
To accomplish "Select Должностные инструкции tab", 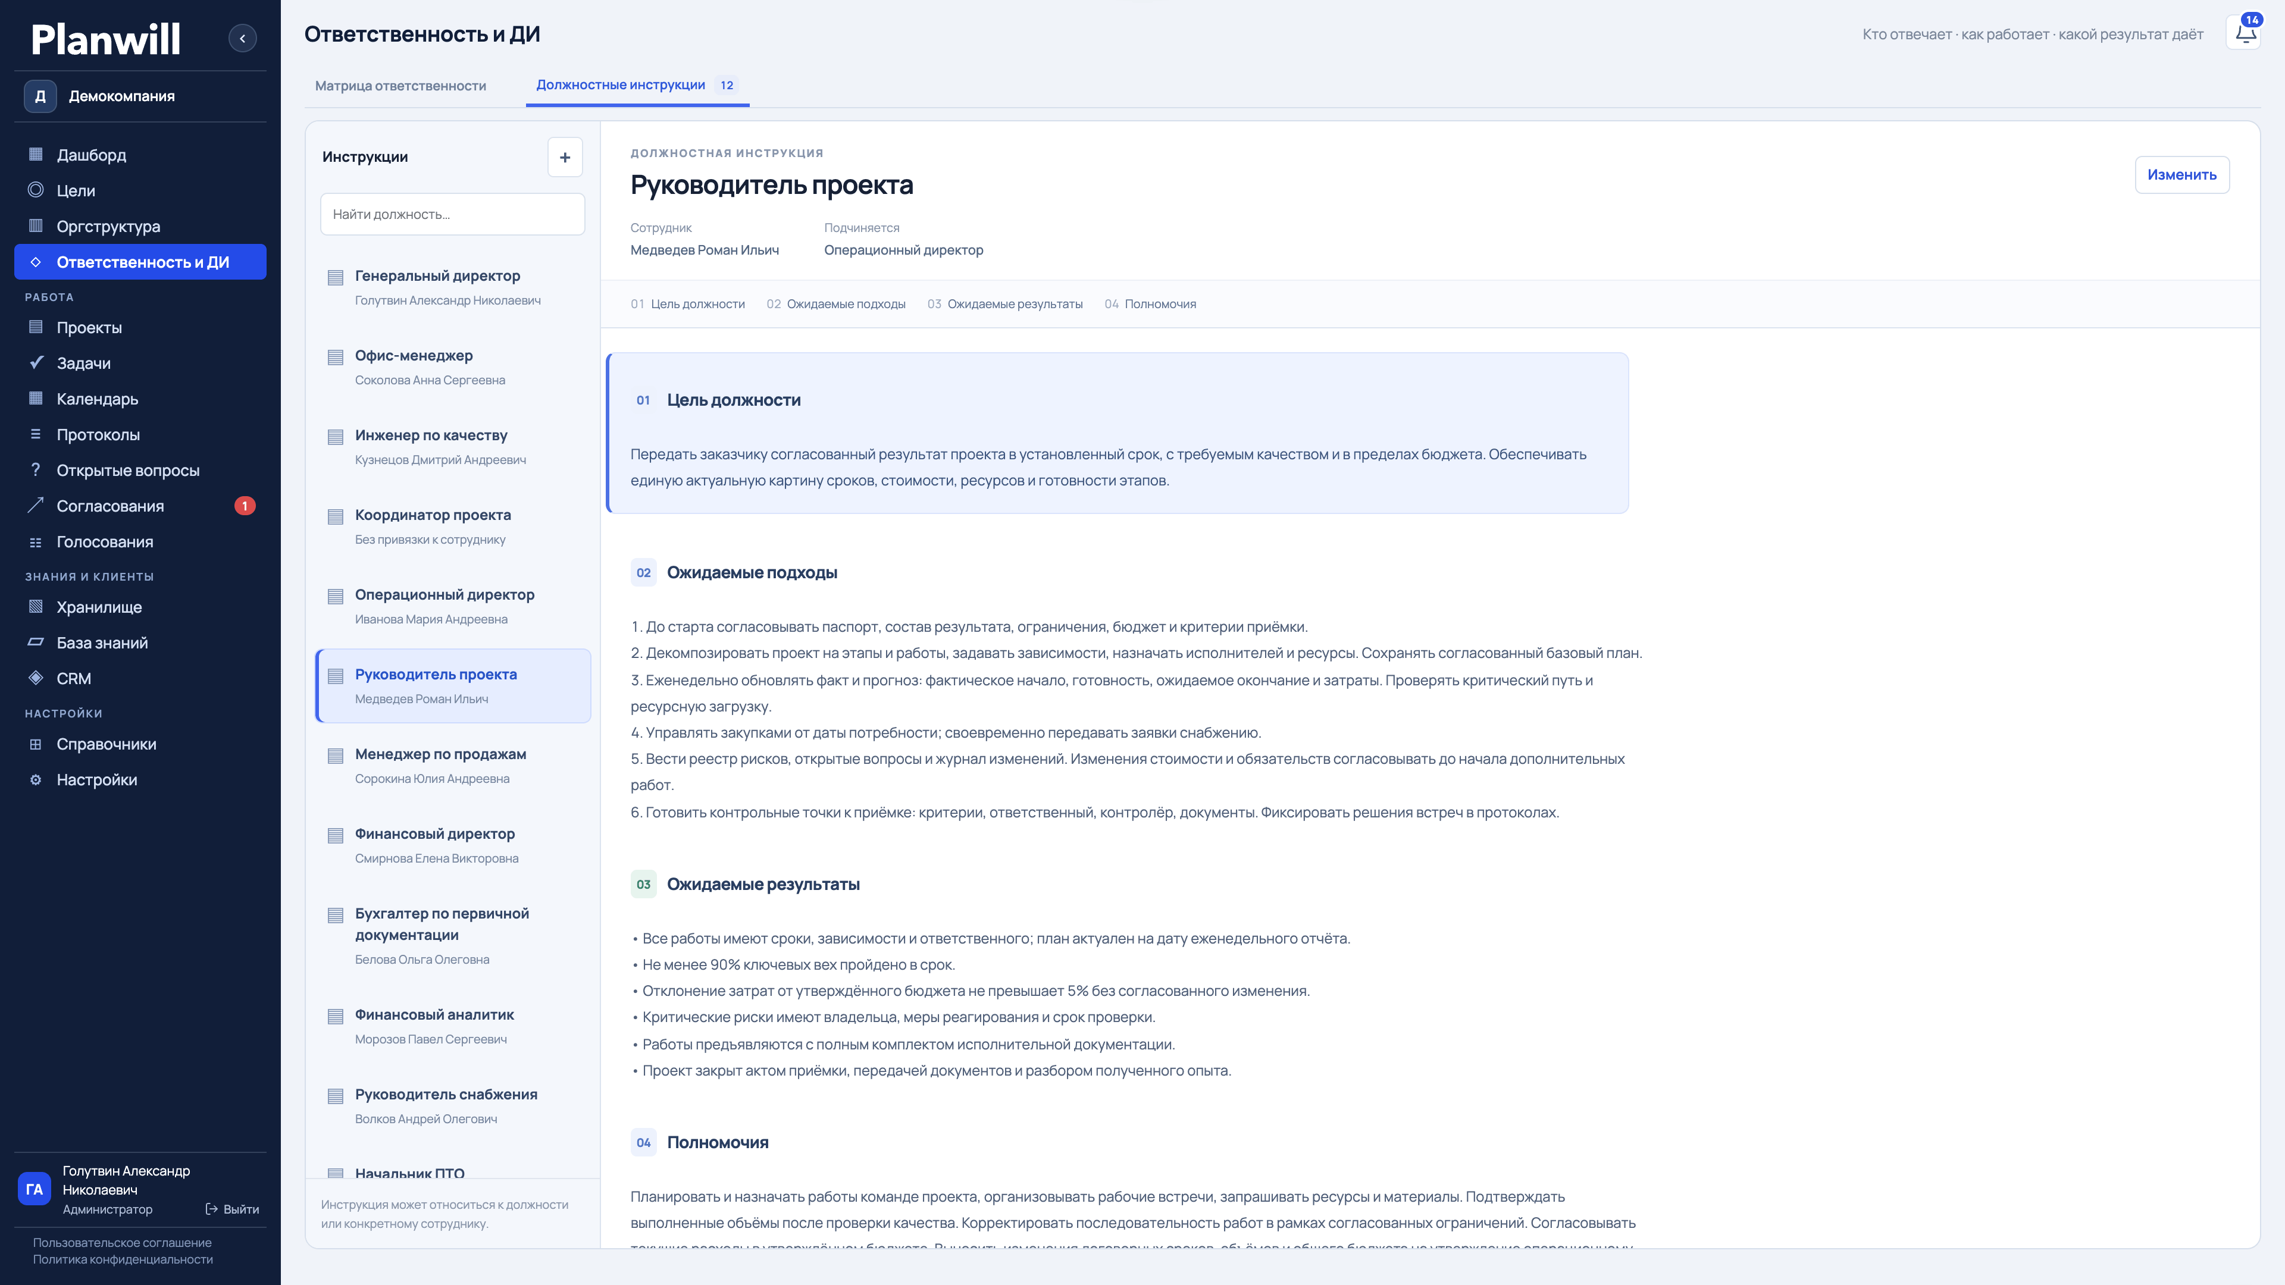I will point(637,85).
